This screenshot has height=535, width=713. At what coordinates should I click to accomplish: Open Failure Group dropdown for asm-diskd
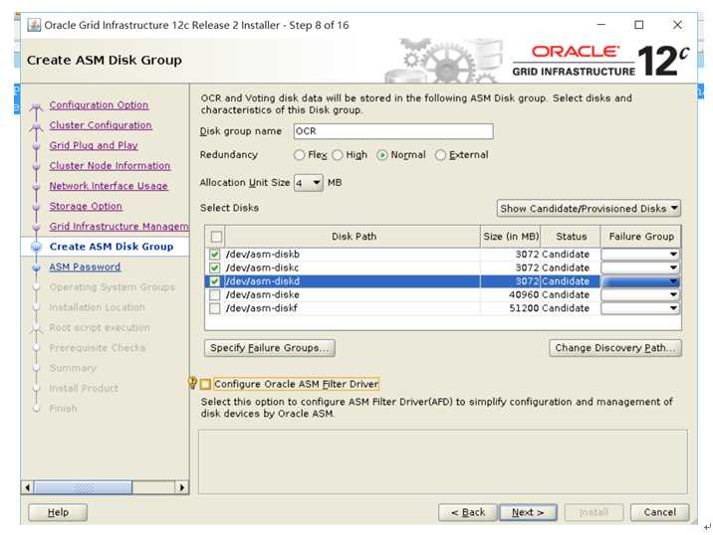point(640,281)
